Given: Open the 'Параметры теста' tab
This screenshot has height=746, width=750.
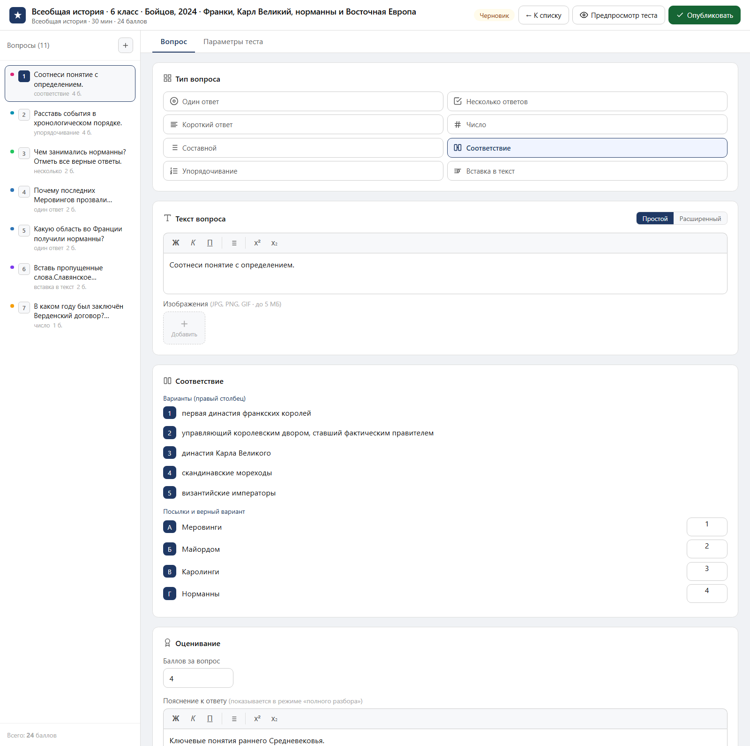Looking at the screenshot, I should (x=233, y=42).
